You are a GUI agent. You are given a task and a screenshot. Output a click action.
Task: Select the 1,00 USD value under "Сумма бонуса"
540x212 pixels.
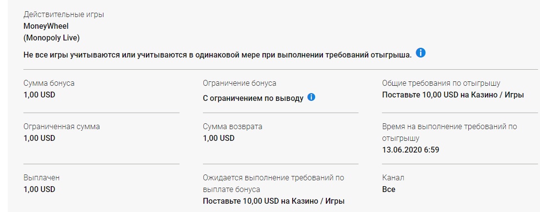[x=39, y=95]
